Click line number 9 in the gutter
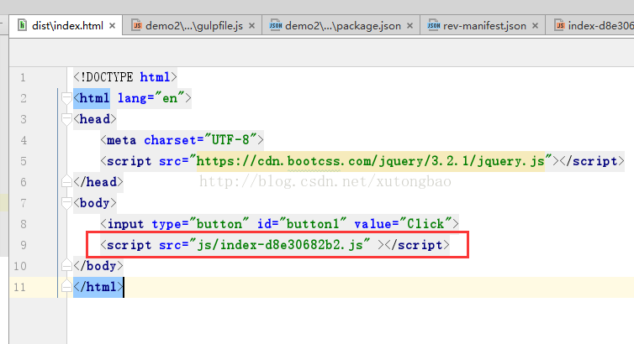The image size is (634, 344). (23, 245)
